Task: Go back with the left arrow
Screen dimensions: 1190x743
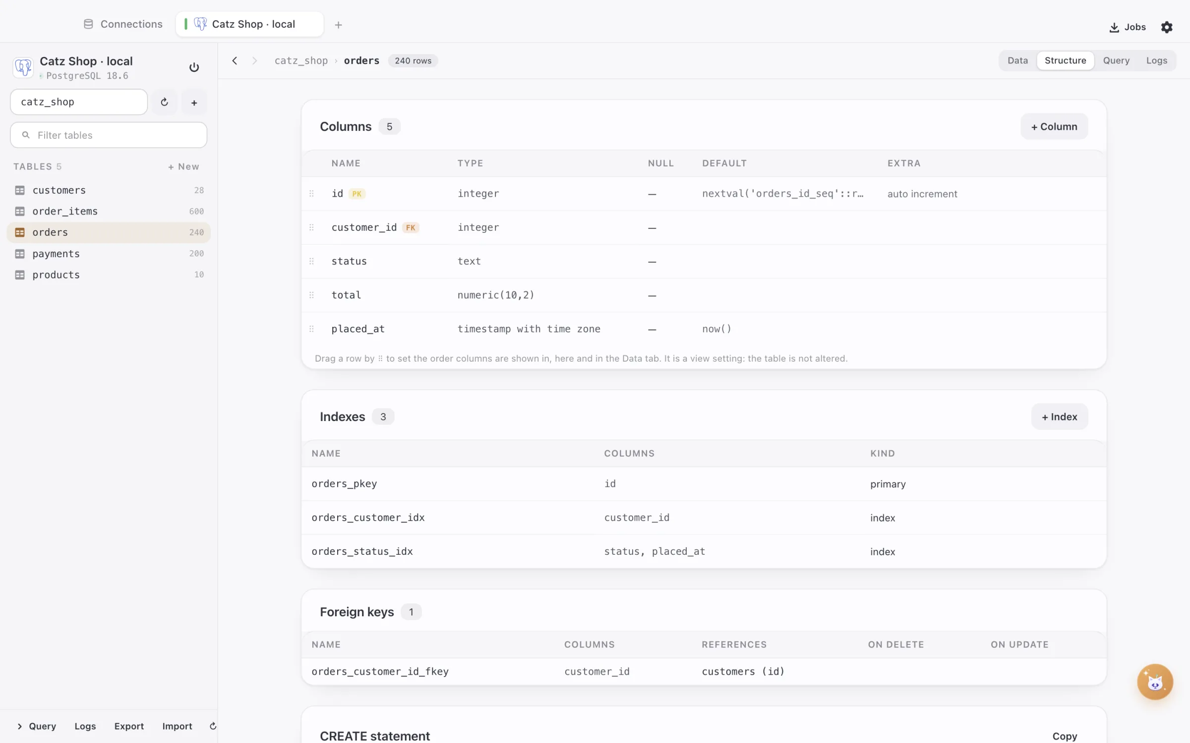Action: coord(235,60)
